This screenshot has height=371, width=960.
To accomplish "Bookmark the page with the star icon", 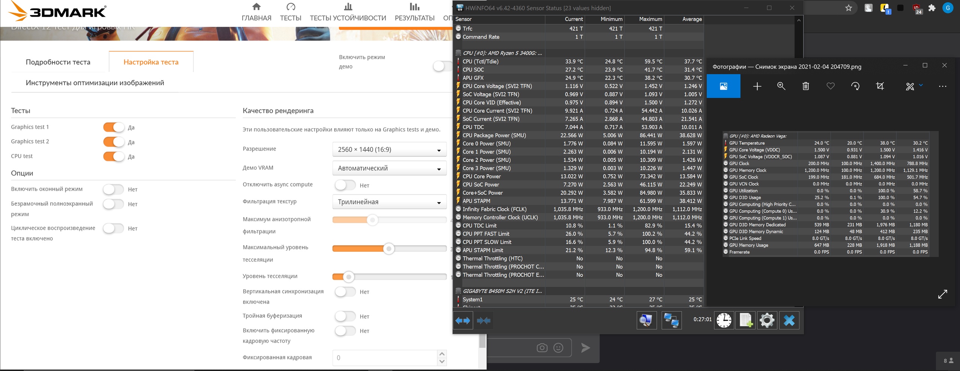I will [x=849, y=8].
